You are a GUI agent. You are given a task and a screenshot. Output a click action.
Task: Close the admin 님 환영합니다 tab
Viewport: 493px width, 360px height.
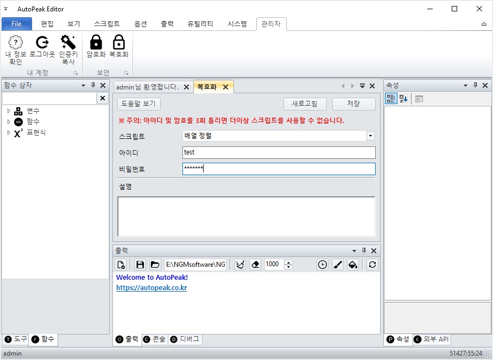click(x=186, y=87)
